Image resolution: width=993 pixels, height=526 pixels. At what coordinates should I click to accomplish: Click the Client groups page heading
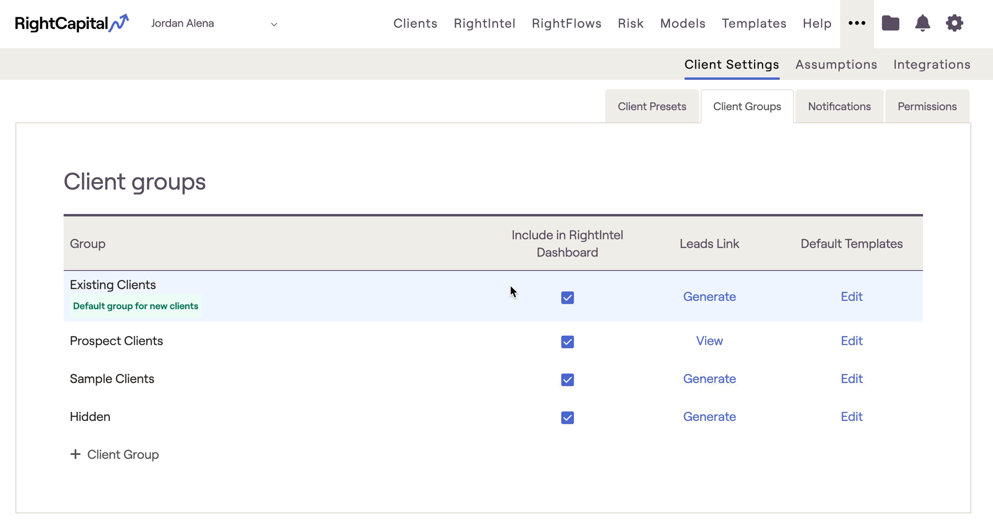point(135,182)
